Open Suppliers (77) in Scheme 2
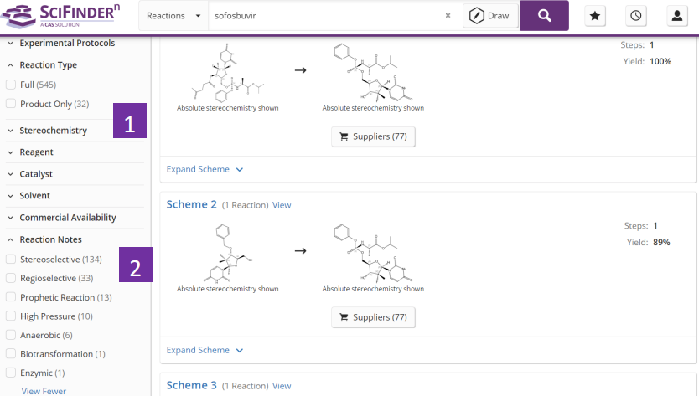This screenshot has width=699, height=396. point(373,317)
